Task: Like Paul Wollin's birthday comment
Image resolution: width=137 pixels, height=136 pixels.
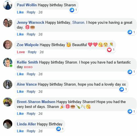Action: coord(20,12)
